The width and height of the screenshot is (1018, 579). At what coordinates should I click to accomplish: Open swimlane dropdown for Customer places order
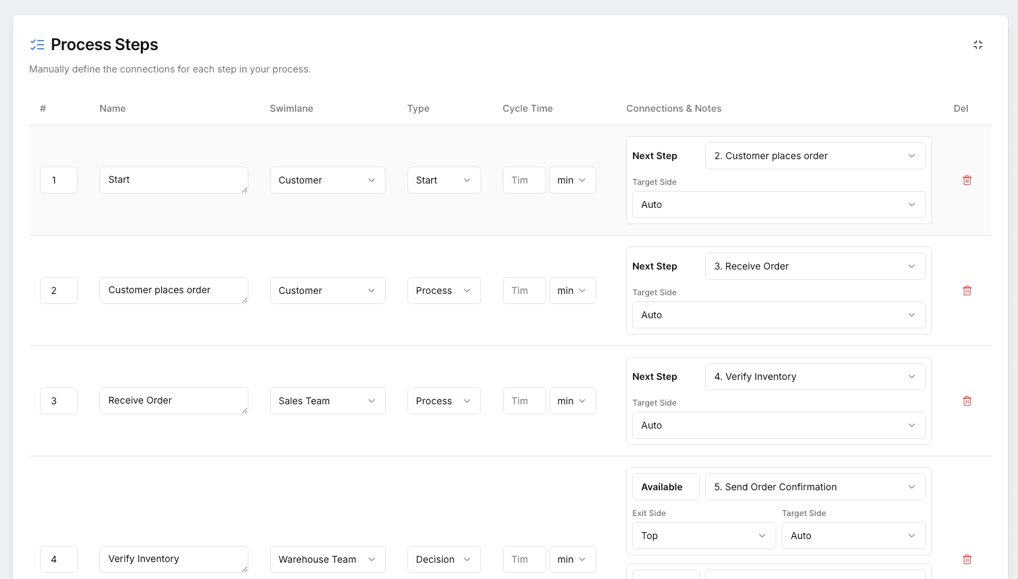[x=328, y=291]
